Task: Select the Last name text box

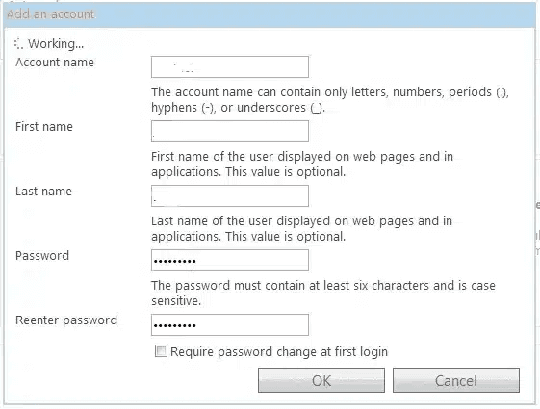Action: [x=230, y=196]
